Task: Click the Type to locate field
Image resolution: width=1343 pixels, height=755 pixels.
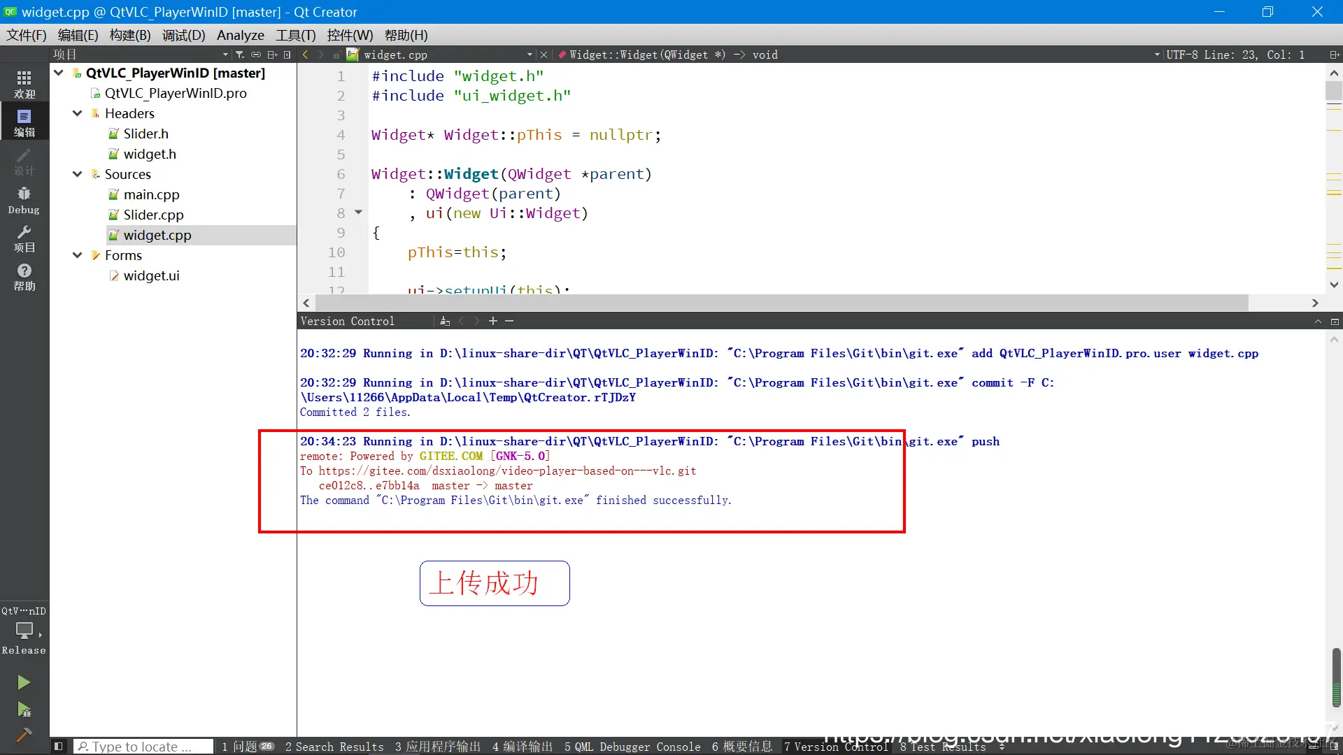Action: (143, 747)
